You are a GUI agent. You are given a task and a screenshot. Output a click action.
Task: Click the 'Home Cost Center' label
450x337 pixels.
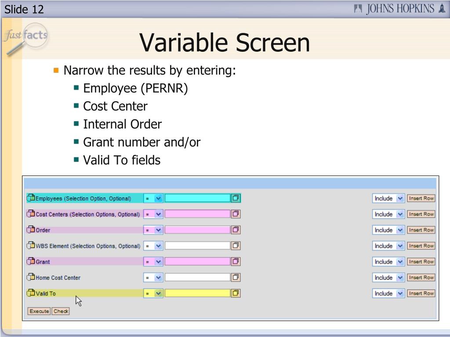(58, 278)
